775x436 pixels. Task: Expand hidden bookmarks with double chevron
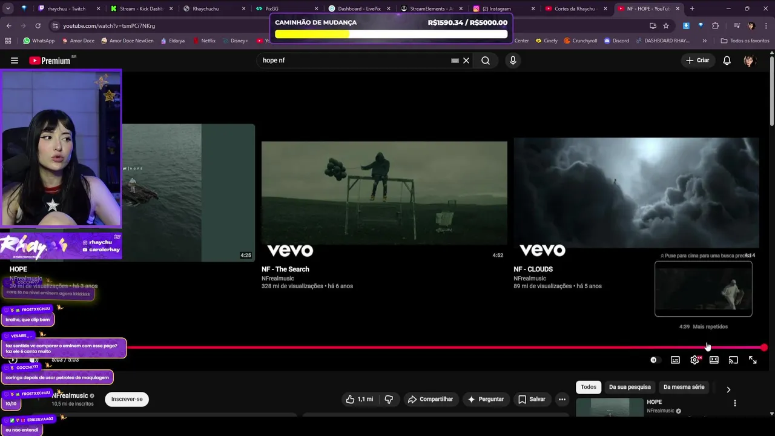[x=704, y=41]
